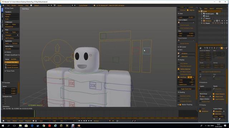Click the timeline End frame field
The height and width of the screenshot is (128, 229).
pyautogui.click(x=58, y=121)
